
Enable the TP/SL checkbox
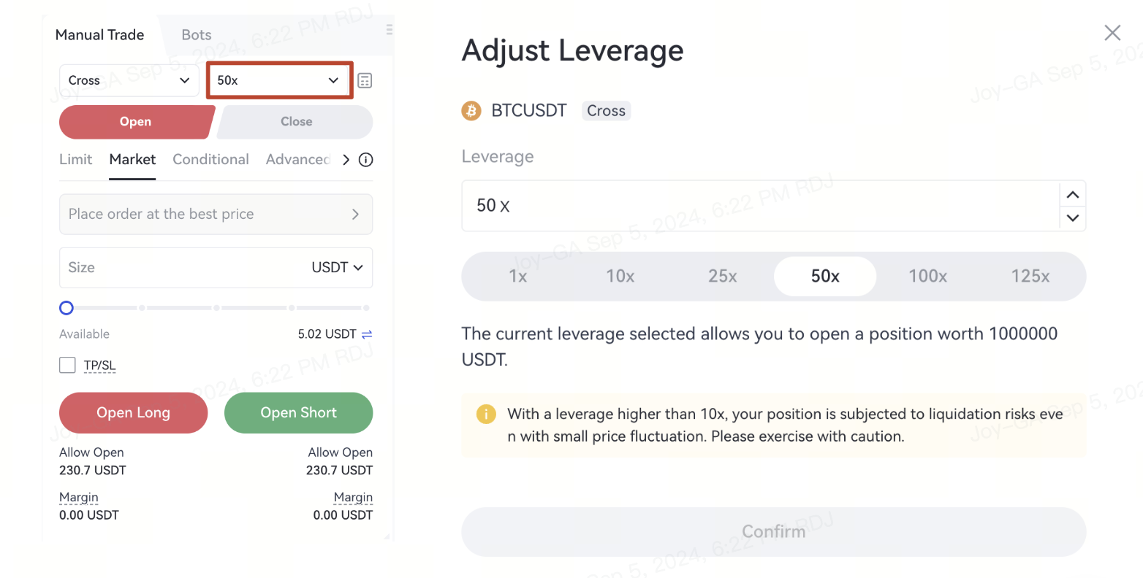click(67, 365)
